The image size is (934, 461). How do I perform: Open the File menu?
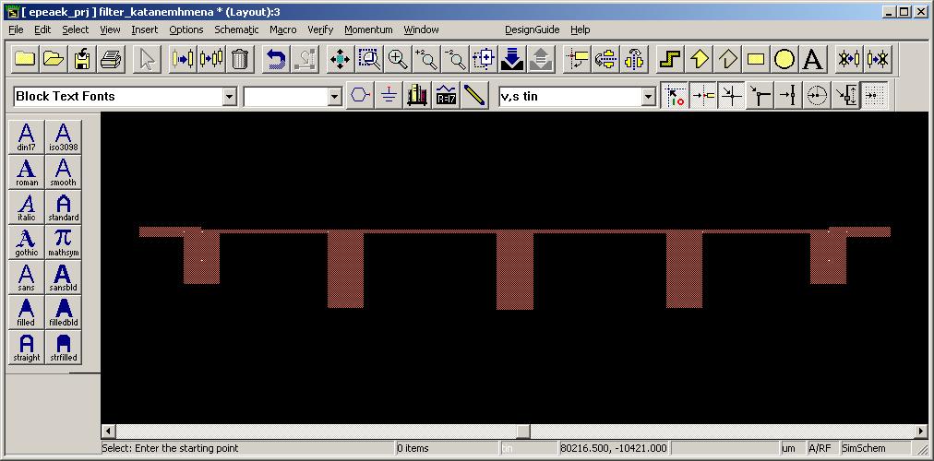[16, 30]
